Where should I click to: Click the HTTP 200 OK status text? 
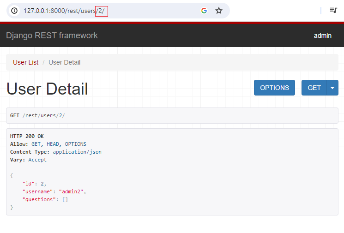27,136
